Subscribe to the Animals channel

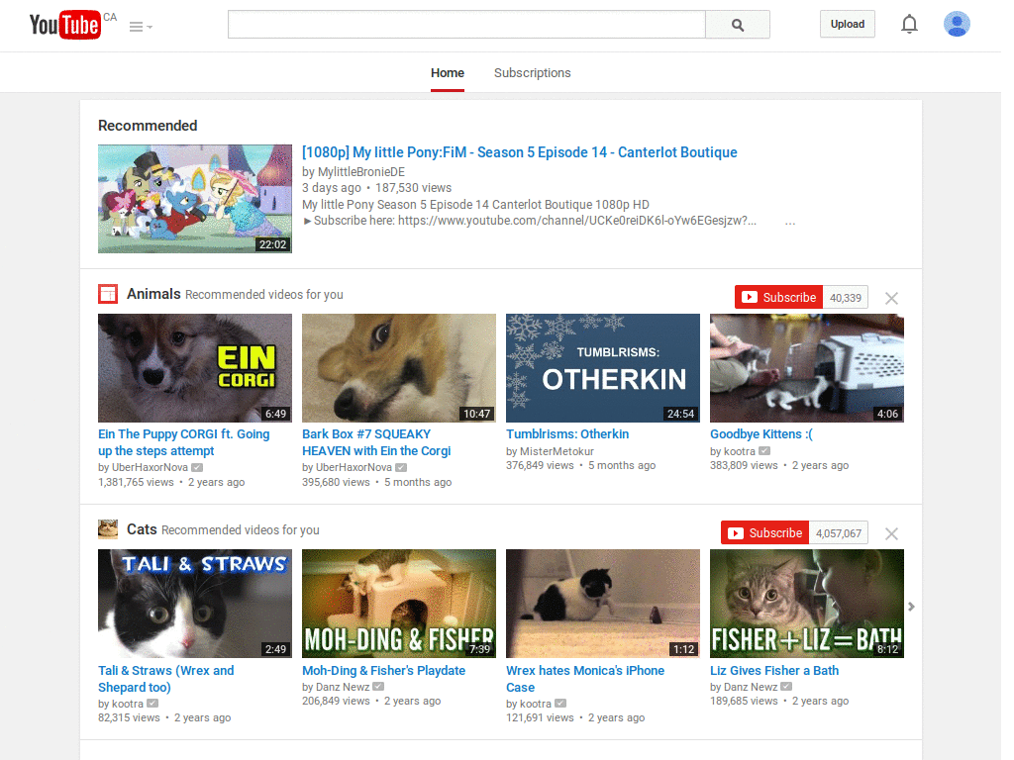click(778, 297)
